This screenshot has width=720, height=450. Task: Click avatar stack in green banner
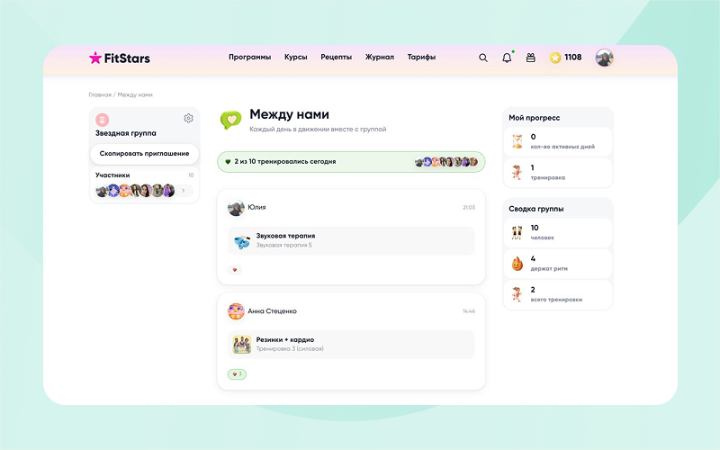[x=446, y=162]
